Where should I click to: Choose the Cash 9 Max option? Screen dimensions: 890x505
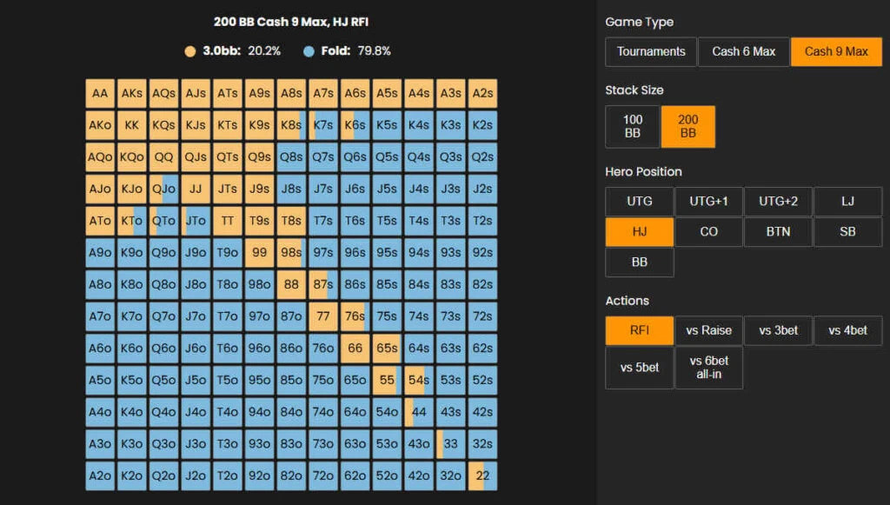[836, 51]
